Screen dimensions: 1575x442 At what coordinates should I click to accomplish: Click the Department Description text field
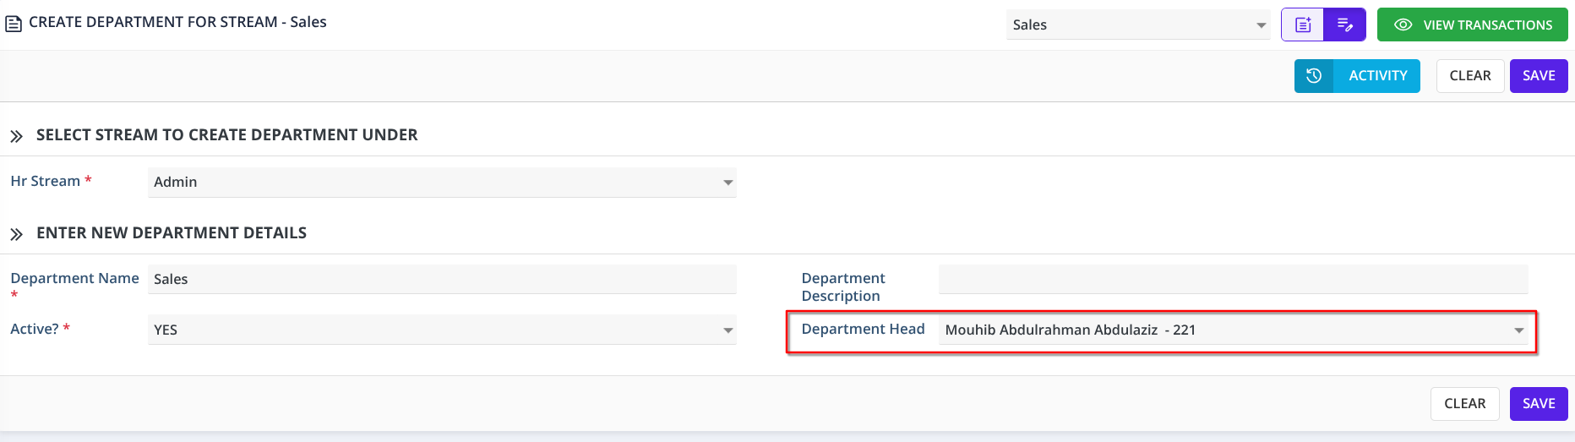click(1233, 280)
